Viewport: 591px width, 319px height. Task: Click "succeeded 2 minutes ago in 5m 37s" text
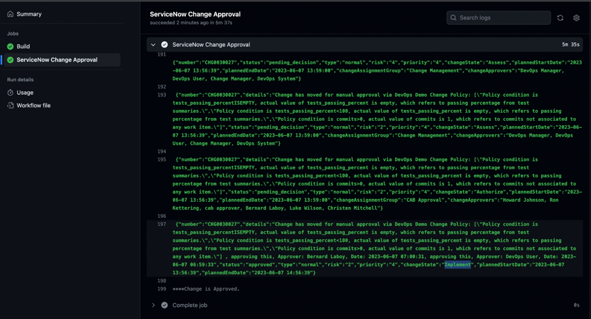coord(191,23)
